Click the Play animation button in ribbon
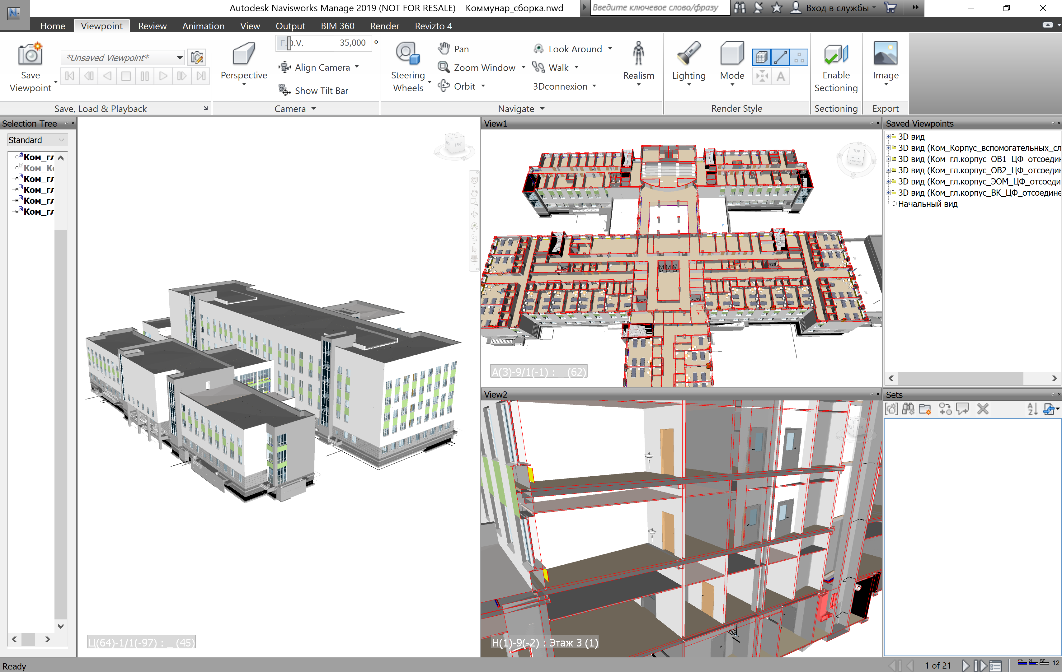The image size is (1062, 672). (163, 76)
